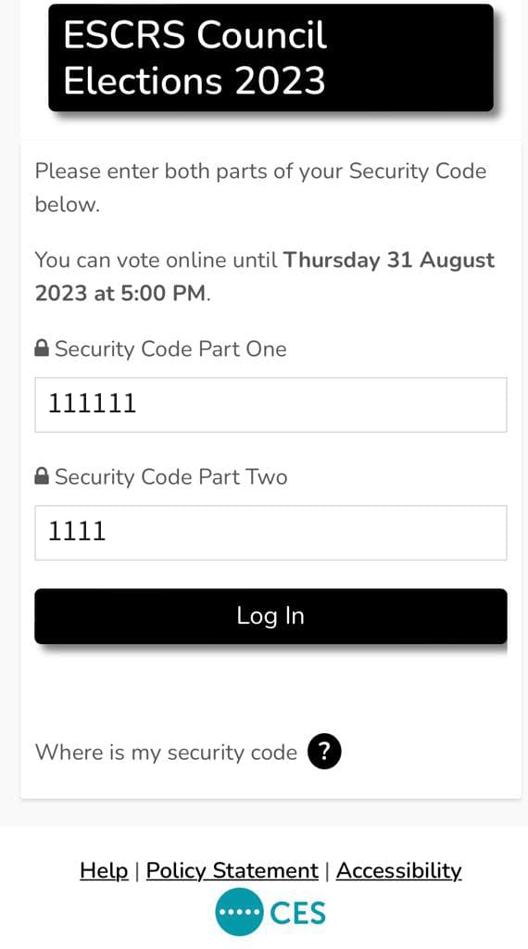The height and width of the screenshot is (949, 528).
Task: Click the 1111 value in Part Two
Action: pyautogui.click(x=77, y=531)
